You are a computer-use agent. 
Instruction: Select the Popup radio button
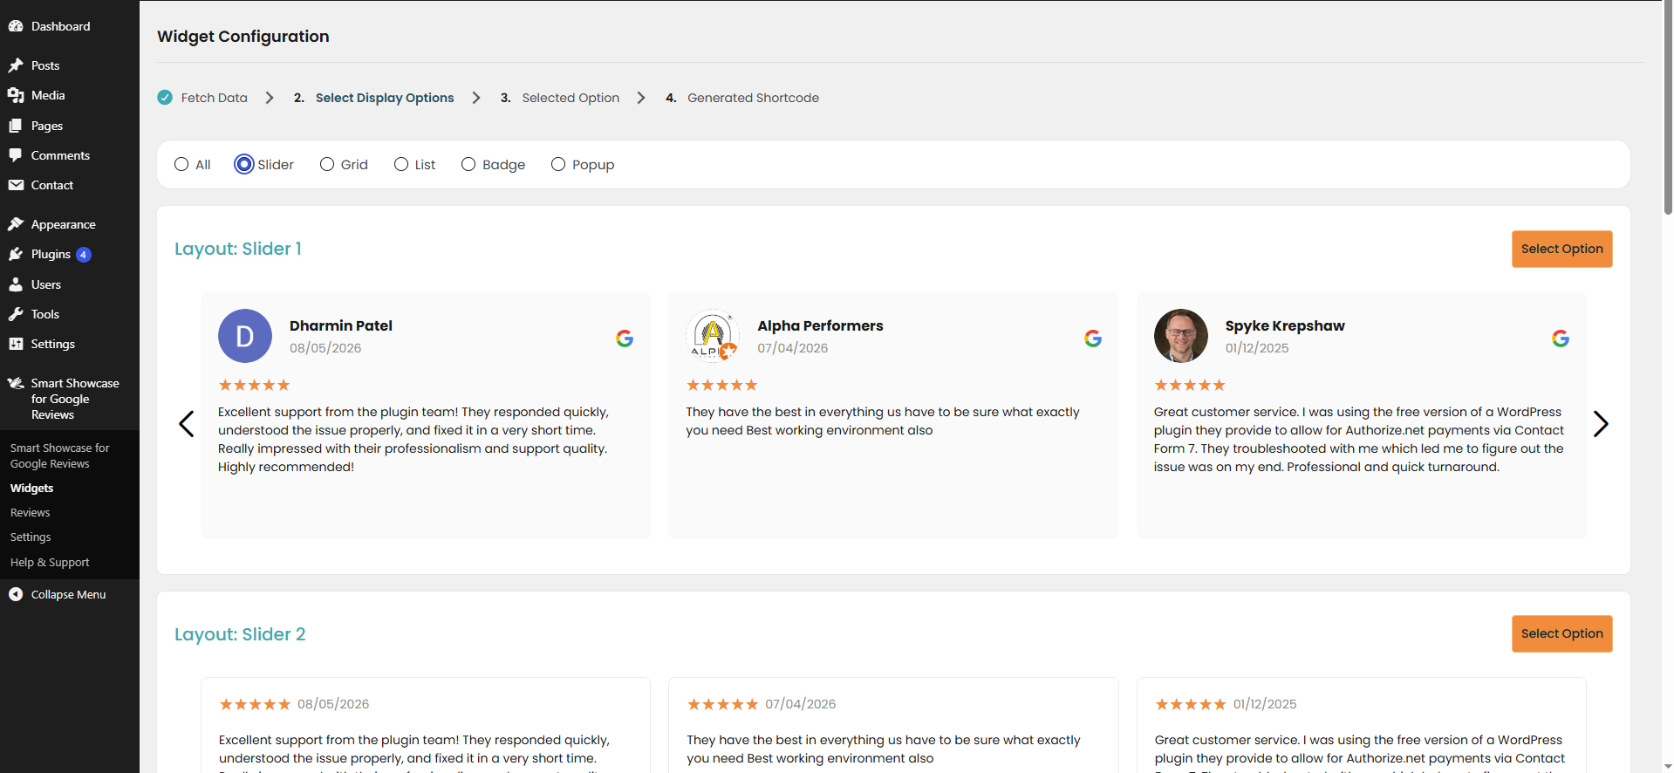(x=558, y=164)
